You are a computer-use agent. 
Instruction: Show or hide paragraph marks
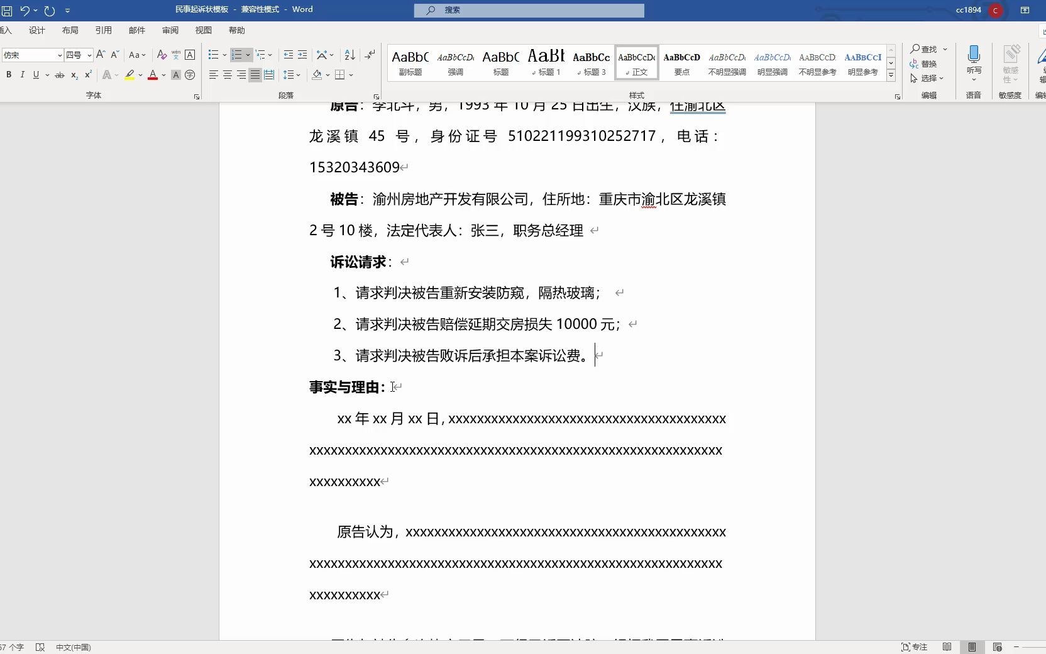tap(370, 55)
